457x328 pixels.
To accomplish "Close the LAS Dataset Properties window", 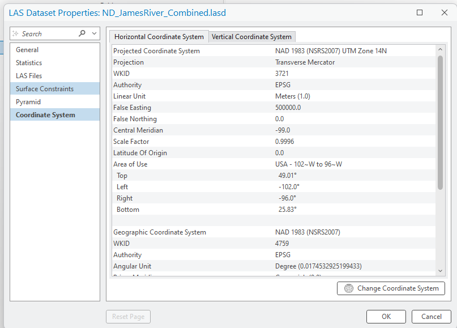I will point(444,12).
